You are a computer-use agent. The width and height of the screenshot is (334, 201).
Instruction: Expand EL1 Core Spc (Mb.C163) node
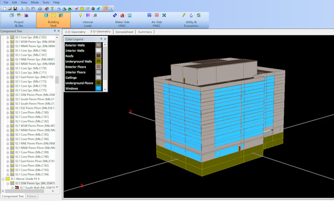click(x=8, y=37)
